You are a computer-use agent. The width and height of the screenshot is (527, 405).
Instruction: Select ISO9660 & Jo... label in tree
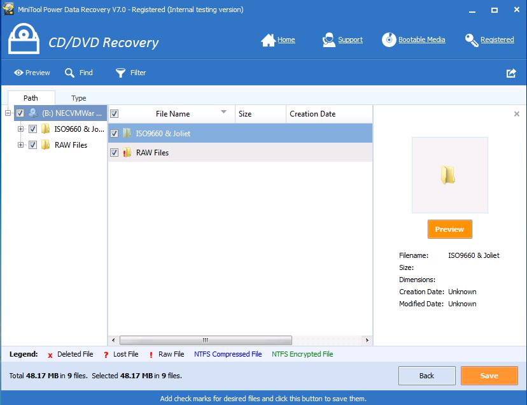click(x=80, y=129)
